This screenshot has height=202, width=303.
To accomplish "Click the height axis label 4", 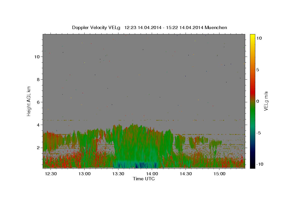I will [38, 125].
